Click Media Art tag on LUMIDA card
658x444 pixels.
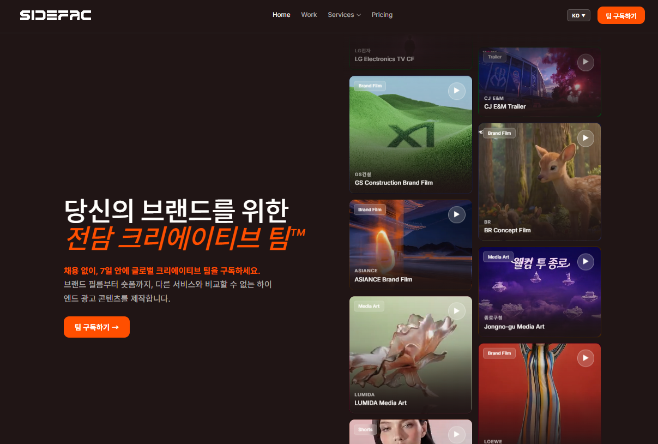pos(369,306)
